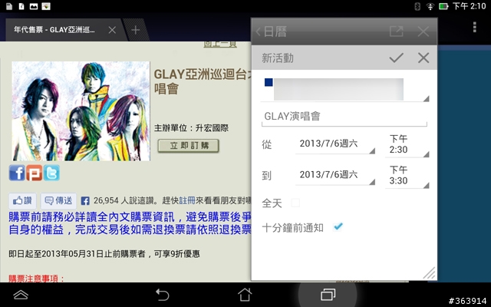491x307 pixels.
Task: Edit the GLAY演唱會 event title field
Action: 344,117
